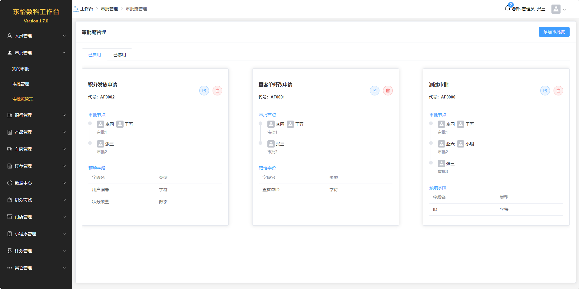Open the notification bell

508,8
